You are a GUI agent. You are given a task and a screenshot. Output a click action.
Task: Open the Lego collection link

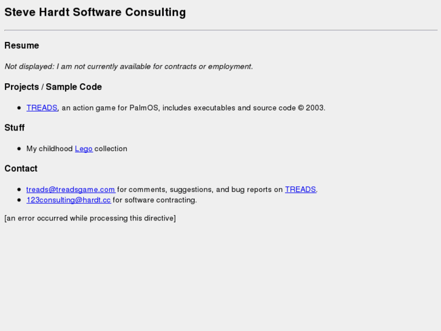[84, 148]
